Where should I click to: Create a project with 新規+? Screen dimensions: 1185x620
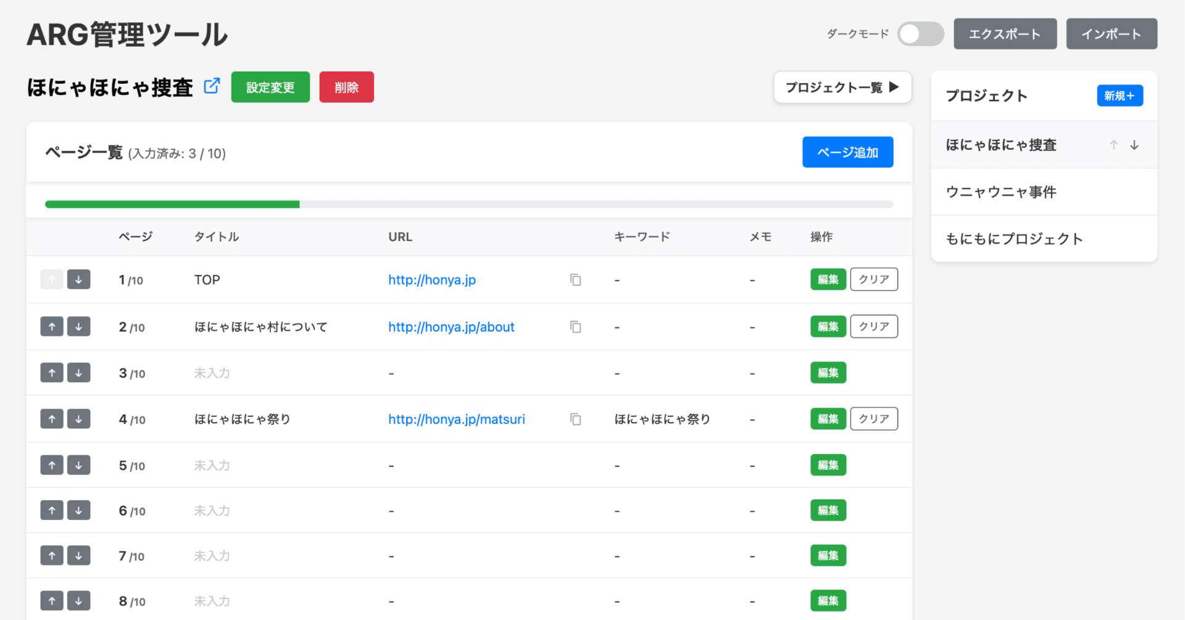point(1120,96)
